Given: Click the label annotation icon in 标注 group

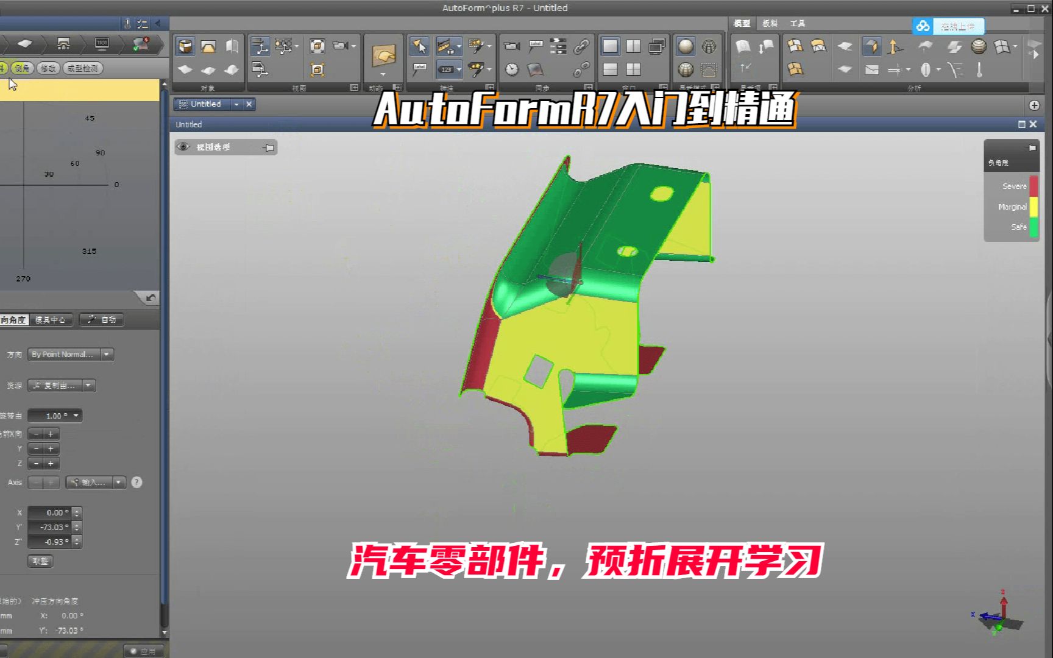Looking at the screenshot, I should coord(419,69).
